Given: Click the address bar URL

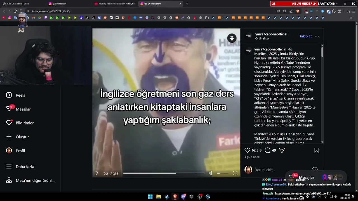Looking at the screenshot, I should (51, 11).
